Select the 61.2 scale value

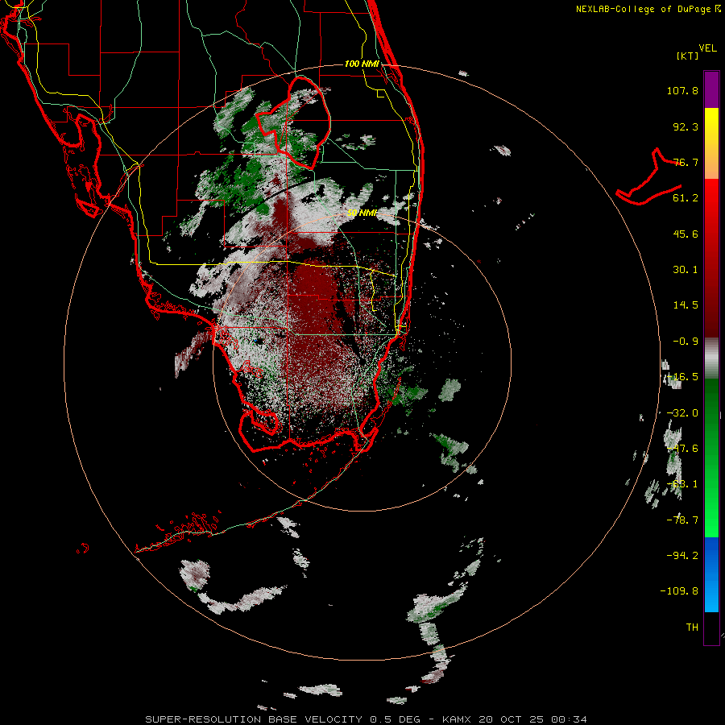click(686, 198)
